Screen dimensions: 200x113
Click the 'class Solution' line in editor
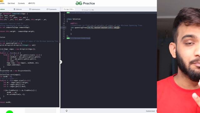[74, 19]
